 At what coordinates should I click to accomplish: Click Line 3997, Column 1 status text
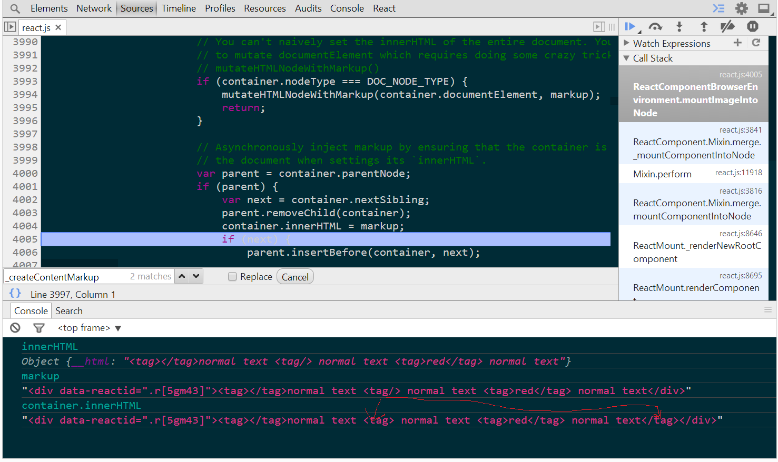[x=73, y=295]
